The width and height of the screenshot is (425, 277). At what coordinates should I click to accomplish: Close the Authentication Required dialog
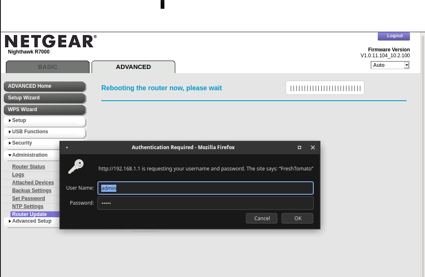pyautogui.click(x=313, y=147)
